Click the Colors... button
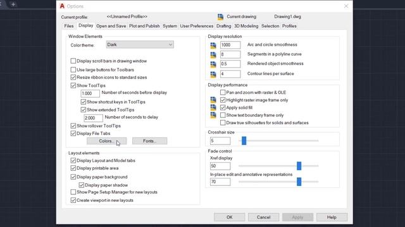405x227 pixels. coord(107,141)
